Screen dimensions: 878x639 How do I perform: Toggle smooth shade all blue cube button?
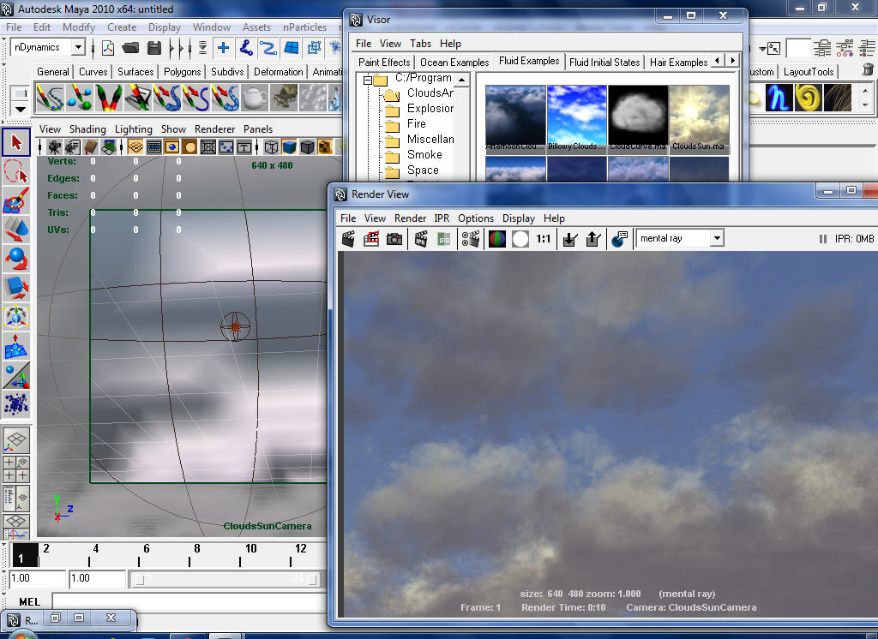coord(289,147)
